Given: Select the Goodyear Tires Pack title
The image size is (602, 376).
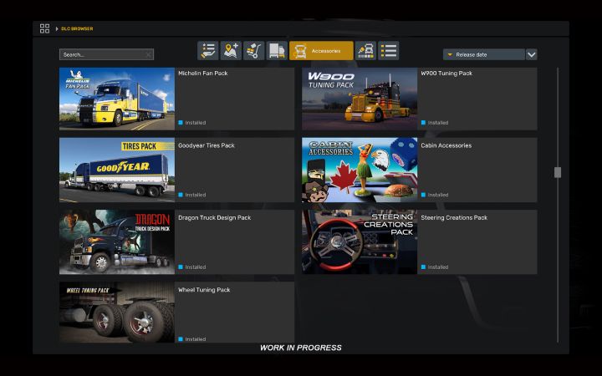Looking at the screenshot, I should tap(207, 145).
